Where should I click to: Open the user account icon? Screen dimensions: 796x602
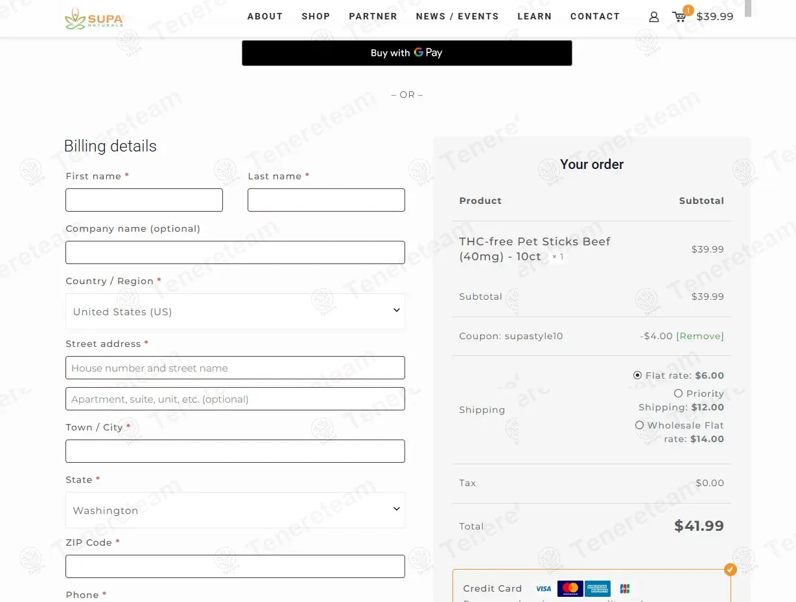coord(654,17)
